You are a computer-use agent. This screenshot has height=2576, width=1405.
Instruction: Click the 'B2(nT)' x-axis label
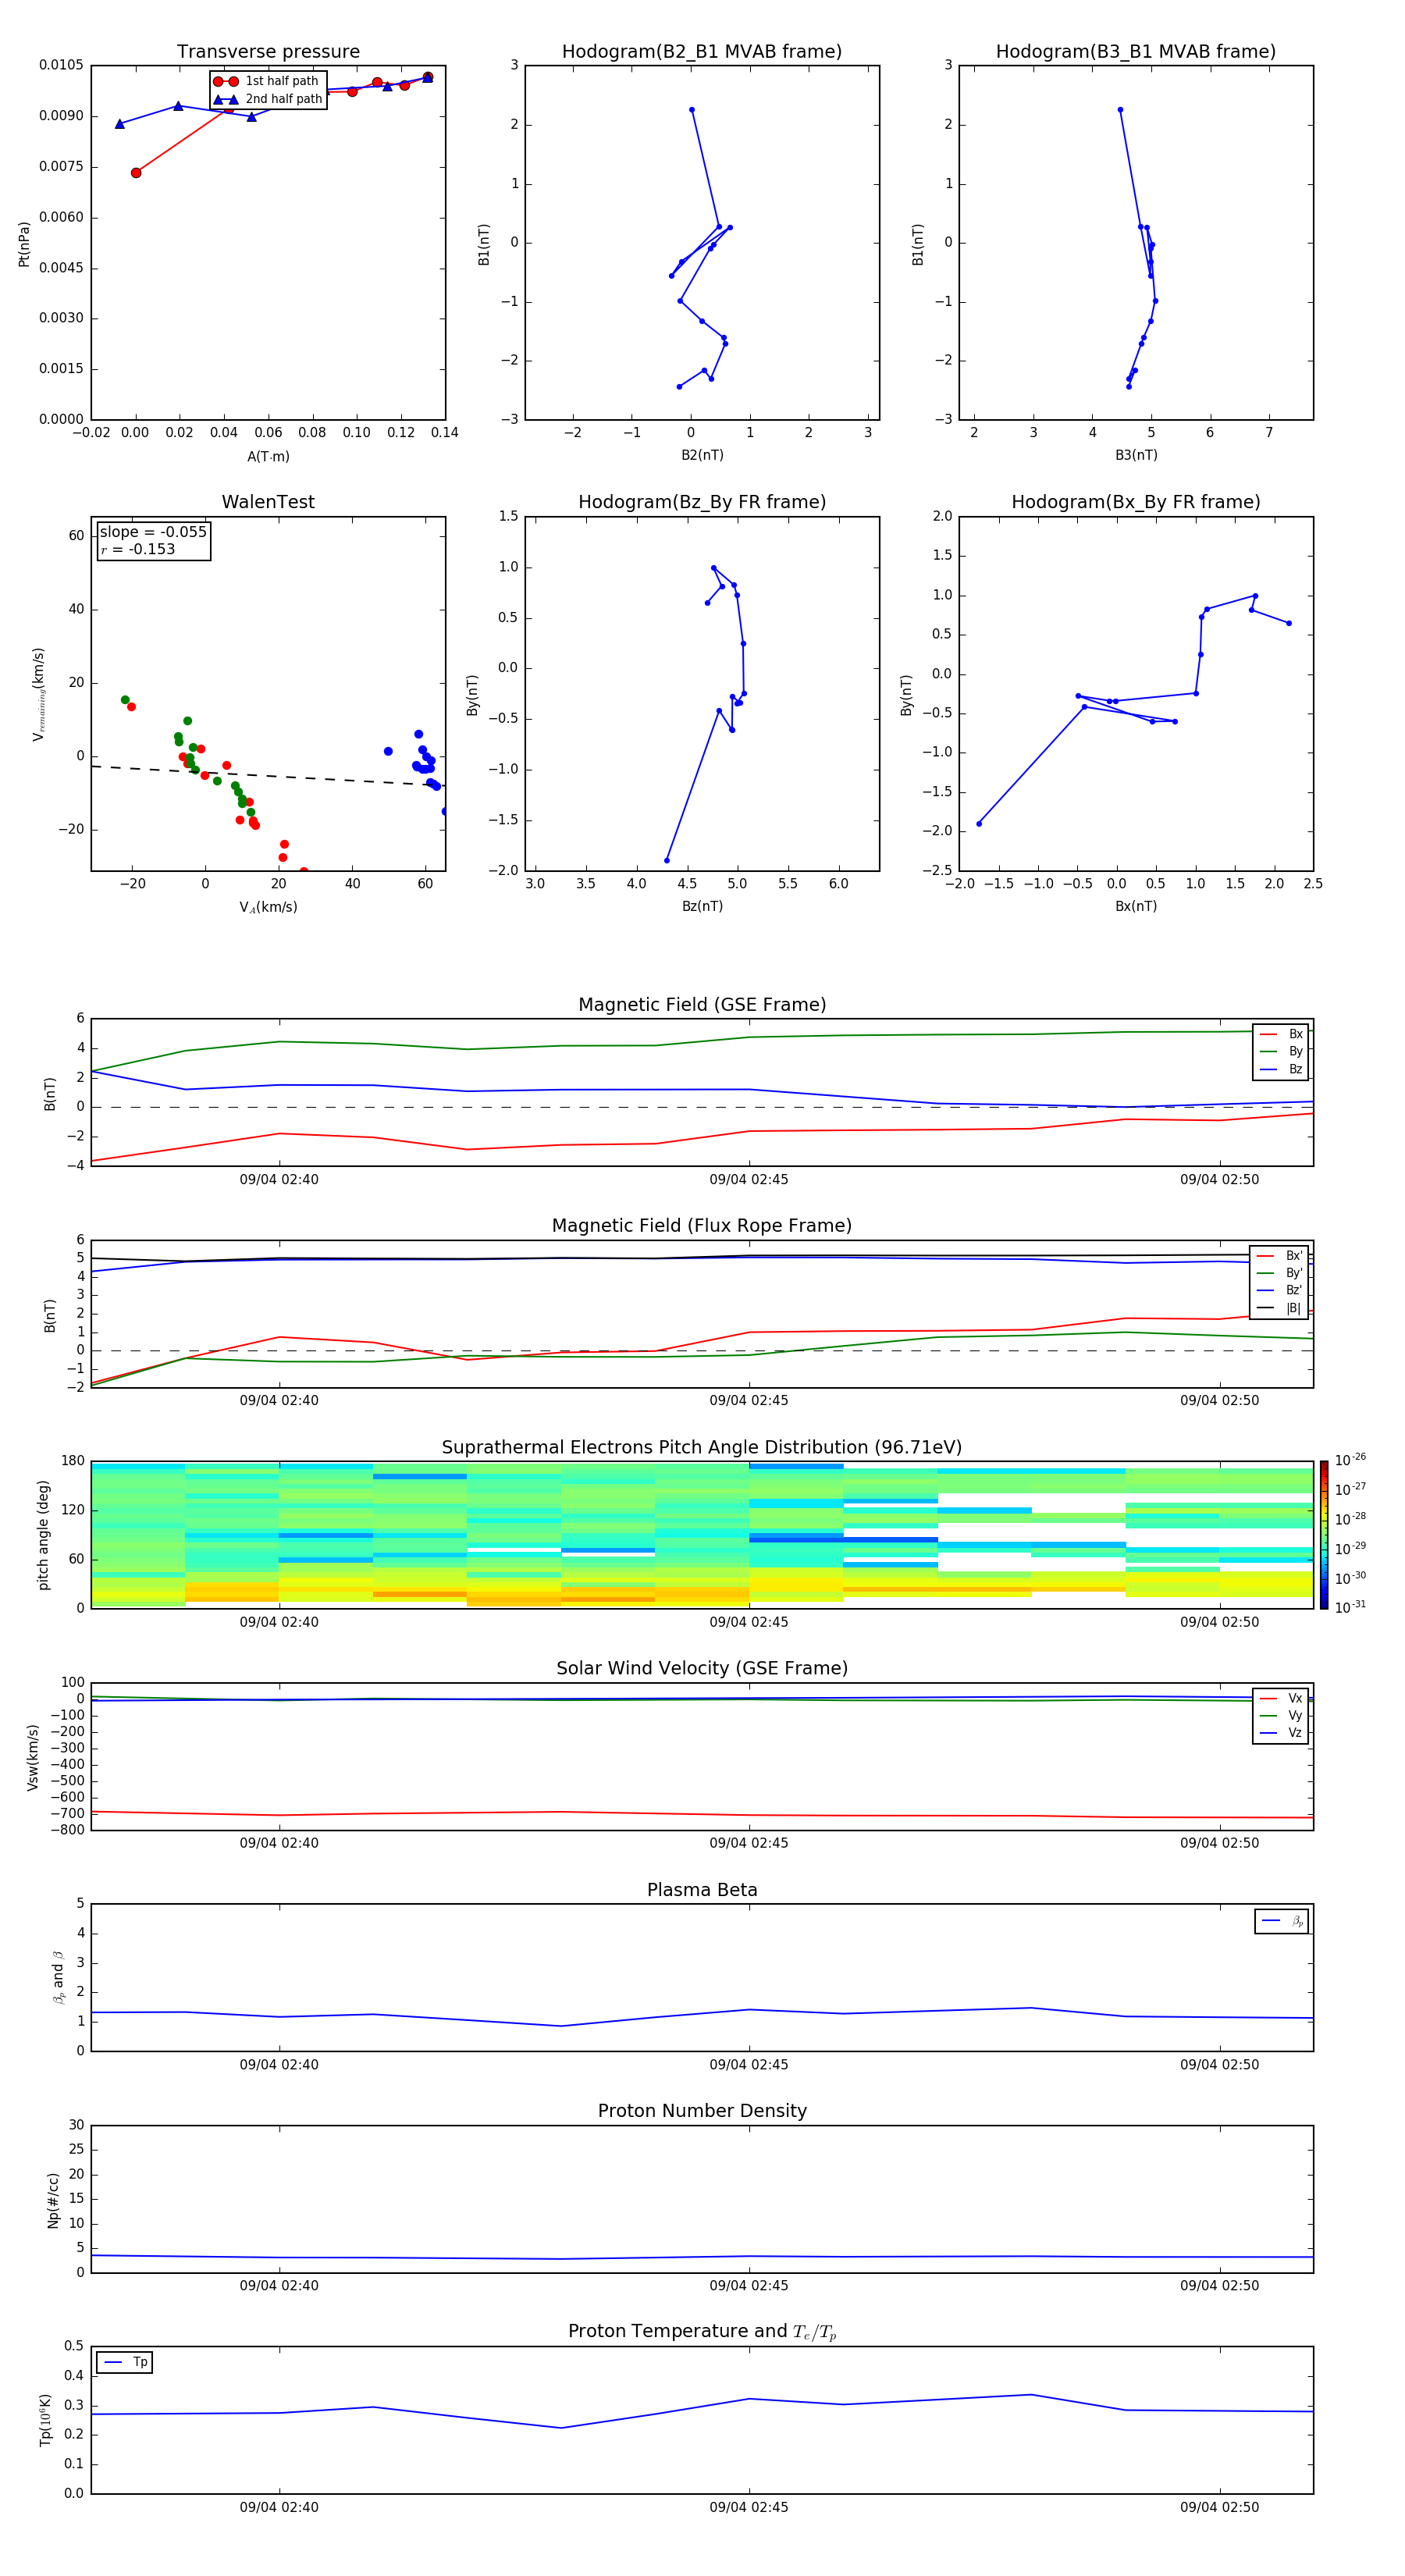[x=702, y=455]
